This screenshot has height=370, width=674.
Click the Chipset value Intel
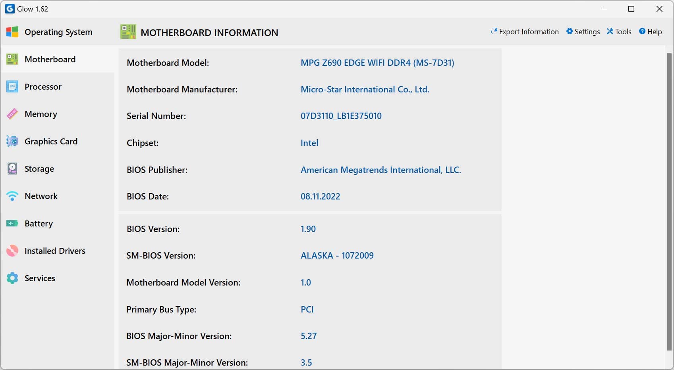tap(309, 143)
